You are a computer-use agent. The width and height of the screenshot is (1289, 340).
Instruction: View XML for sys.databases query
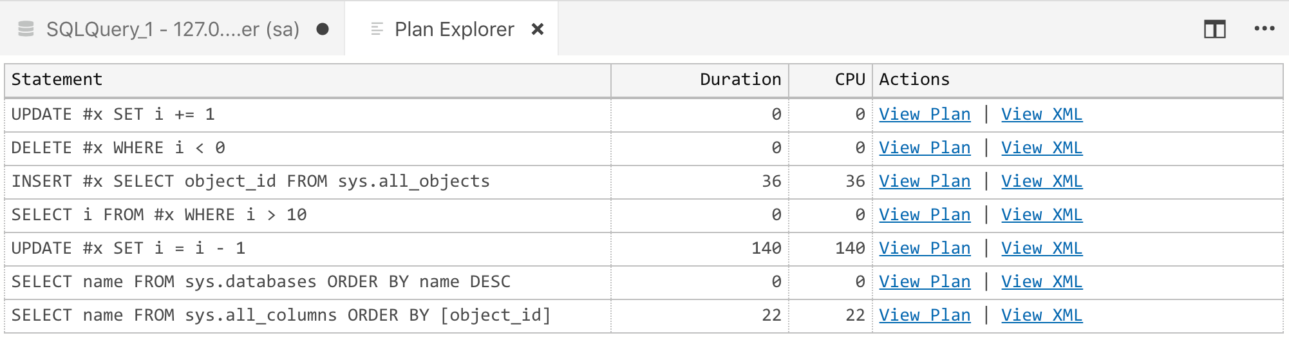(x=1041, y=282)
